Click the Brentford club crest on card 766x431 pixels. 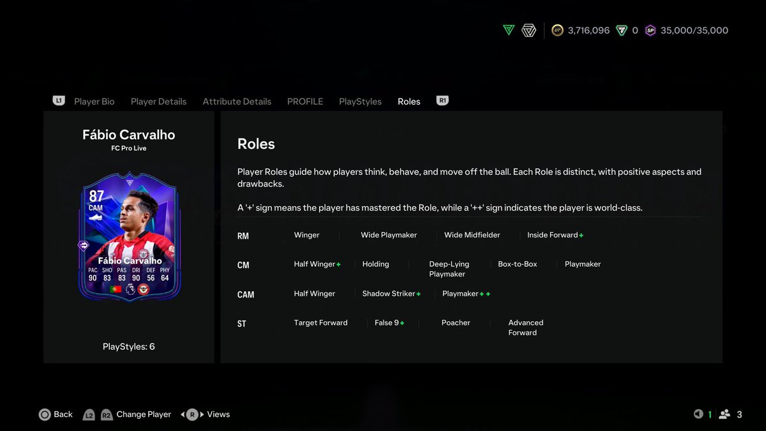tap(143, 289)
